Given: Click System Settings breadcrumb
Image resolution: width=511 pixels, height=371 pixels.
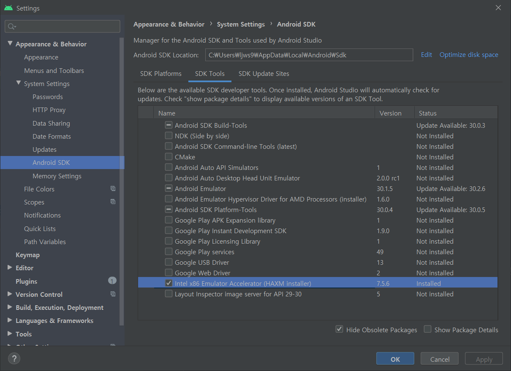Looking at the screenshot, I should point(241,24).
